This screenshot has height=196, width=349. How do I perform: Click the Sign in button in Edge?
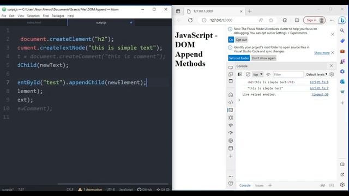pos(314,20)
